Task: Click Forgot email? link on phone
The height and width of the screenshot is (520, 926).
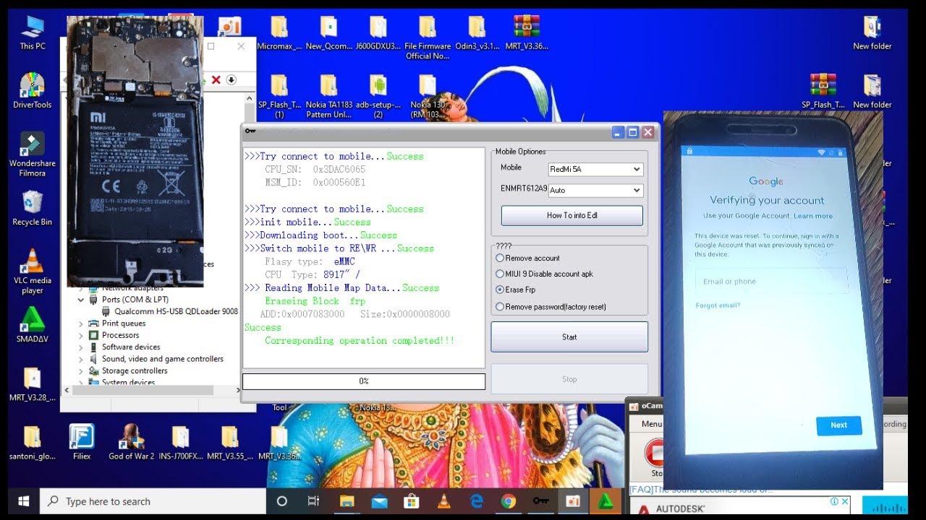Action: (x=718, y=305)
